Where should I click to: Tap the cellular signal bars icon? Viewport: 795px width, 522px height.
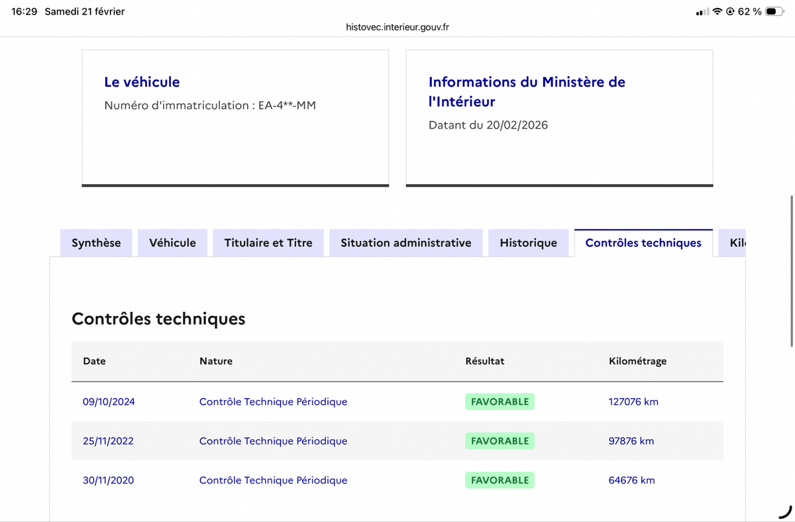pyautogui.click(x=702, y=12)
